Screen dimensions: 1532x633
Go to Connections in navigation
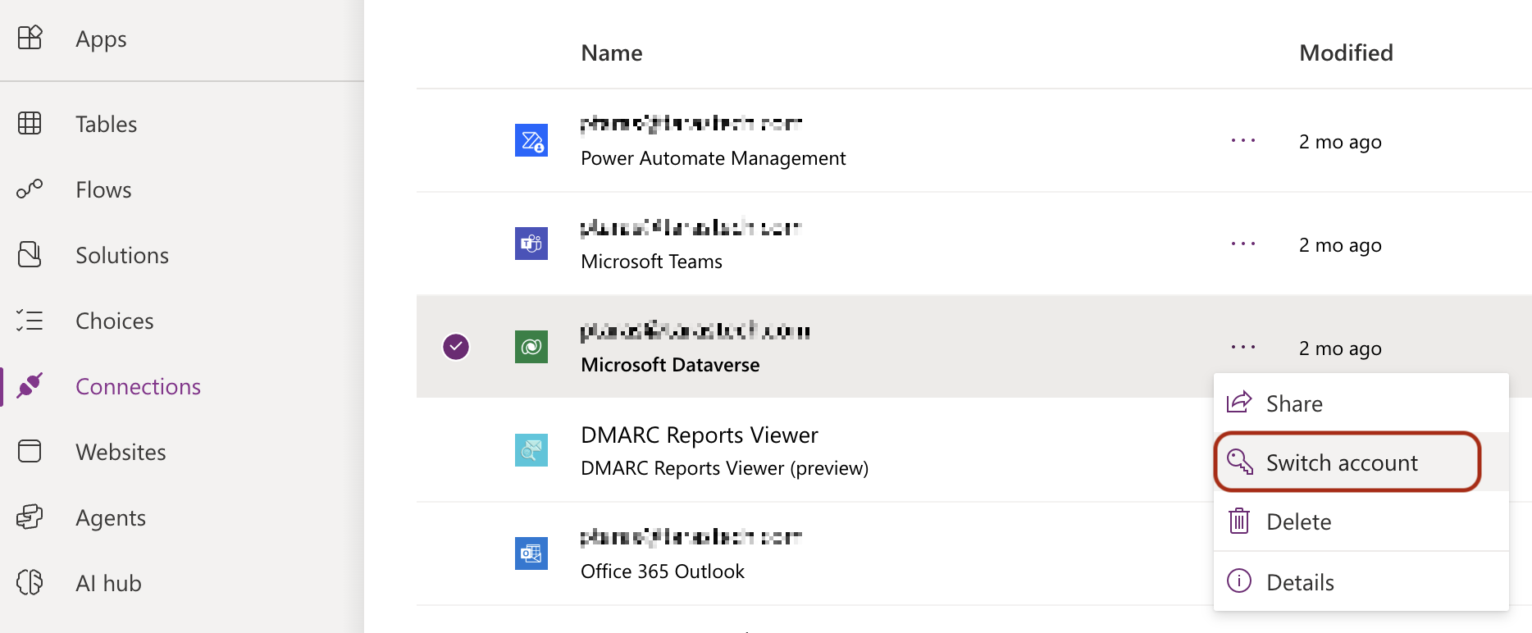click(x=138, y=386)
